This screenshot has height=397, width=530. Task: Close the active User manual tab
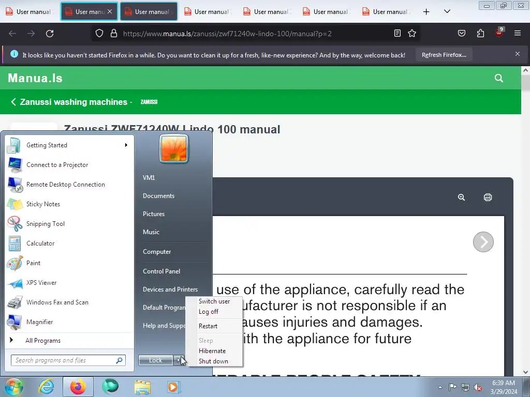click(110, 11)
